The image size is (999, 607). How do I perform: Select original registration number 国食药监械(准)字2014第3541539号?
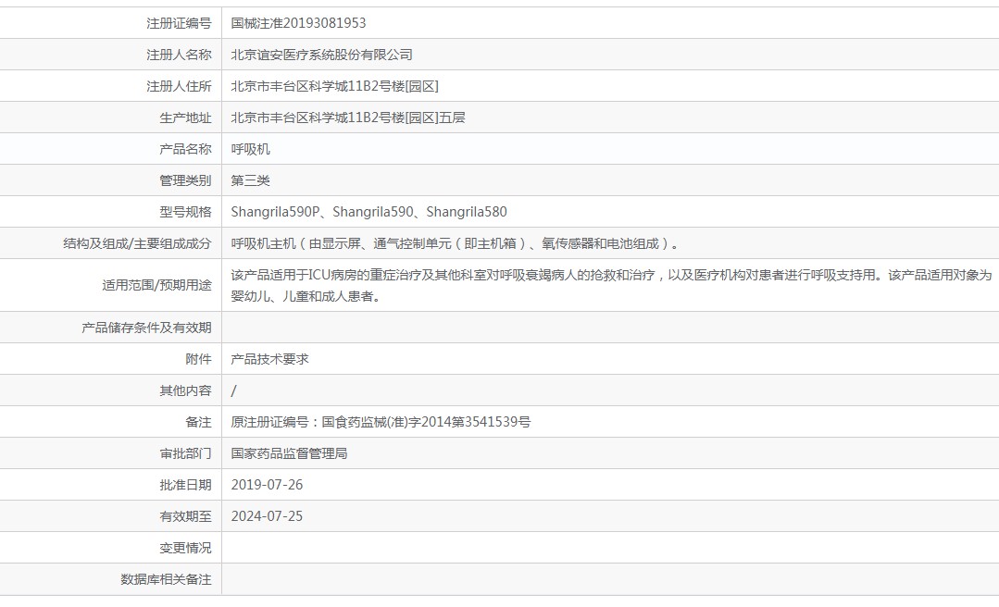(426, 422)
